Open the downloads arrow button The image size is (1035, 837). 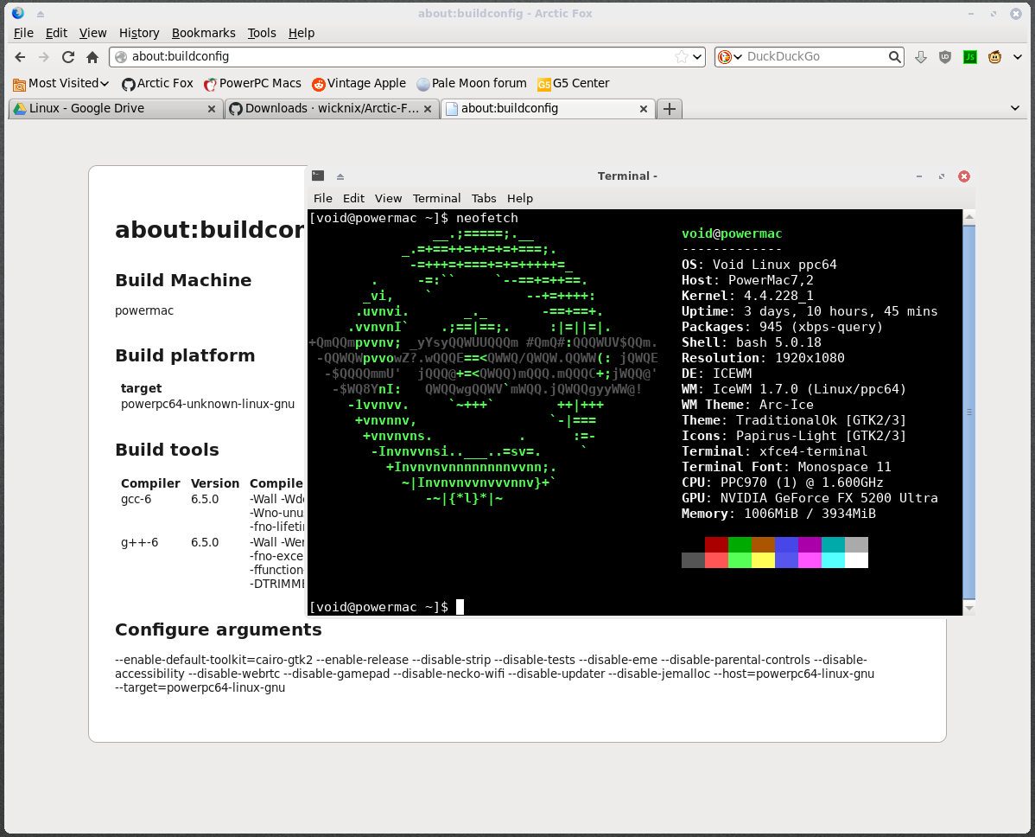point(921,57)
